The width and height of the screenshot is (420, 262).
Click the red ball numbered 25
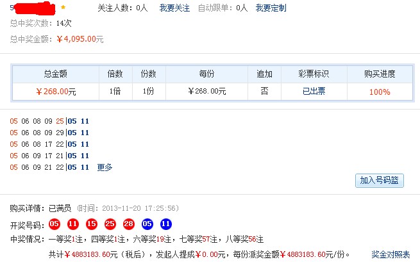pos(110,224)
